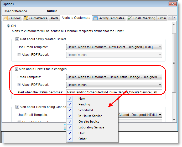Uncheck Attach PDF Report for status changes
Viewport: 182px width, 147px height.
pos(19,85)
